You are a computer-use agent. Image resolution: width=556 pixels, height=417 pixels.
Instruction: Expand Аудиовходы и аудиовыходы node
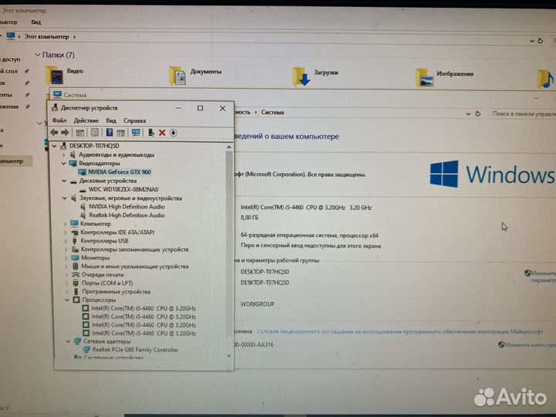tap(63, 155)
